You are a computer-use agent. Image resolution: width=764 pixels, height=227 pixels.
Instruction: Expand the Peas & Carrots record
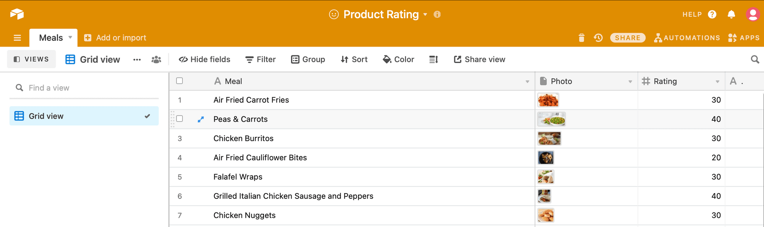click(x=201, y=119)
